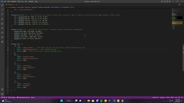The image size is (184, 103).
Task: Open the Run menu
Action: tap(26, 1)
